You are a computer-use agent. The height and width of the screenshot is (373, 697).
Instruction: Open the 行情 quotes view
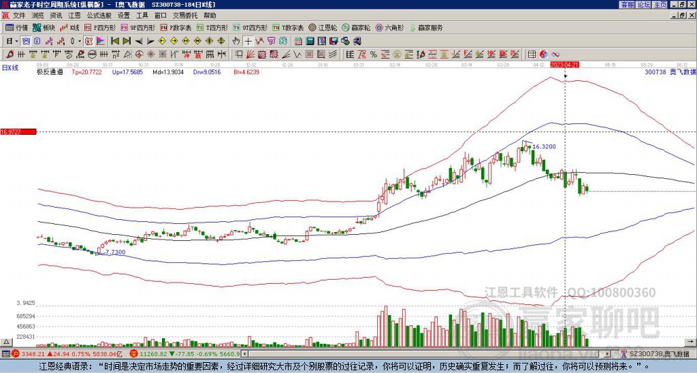17,27
